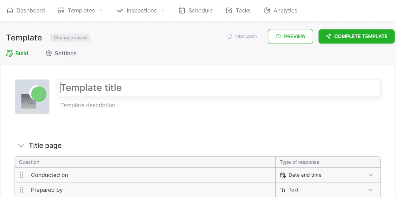Switch to the Build tab
The width and height of the screenshot is (396, 197).
[x=17, y=54]
